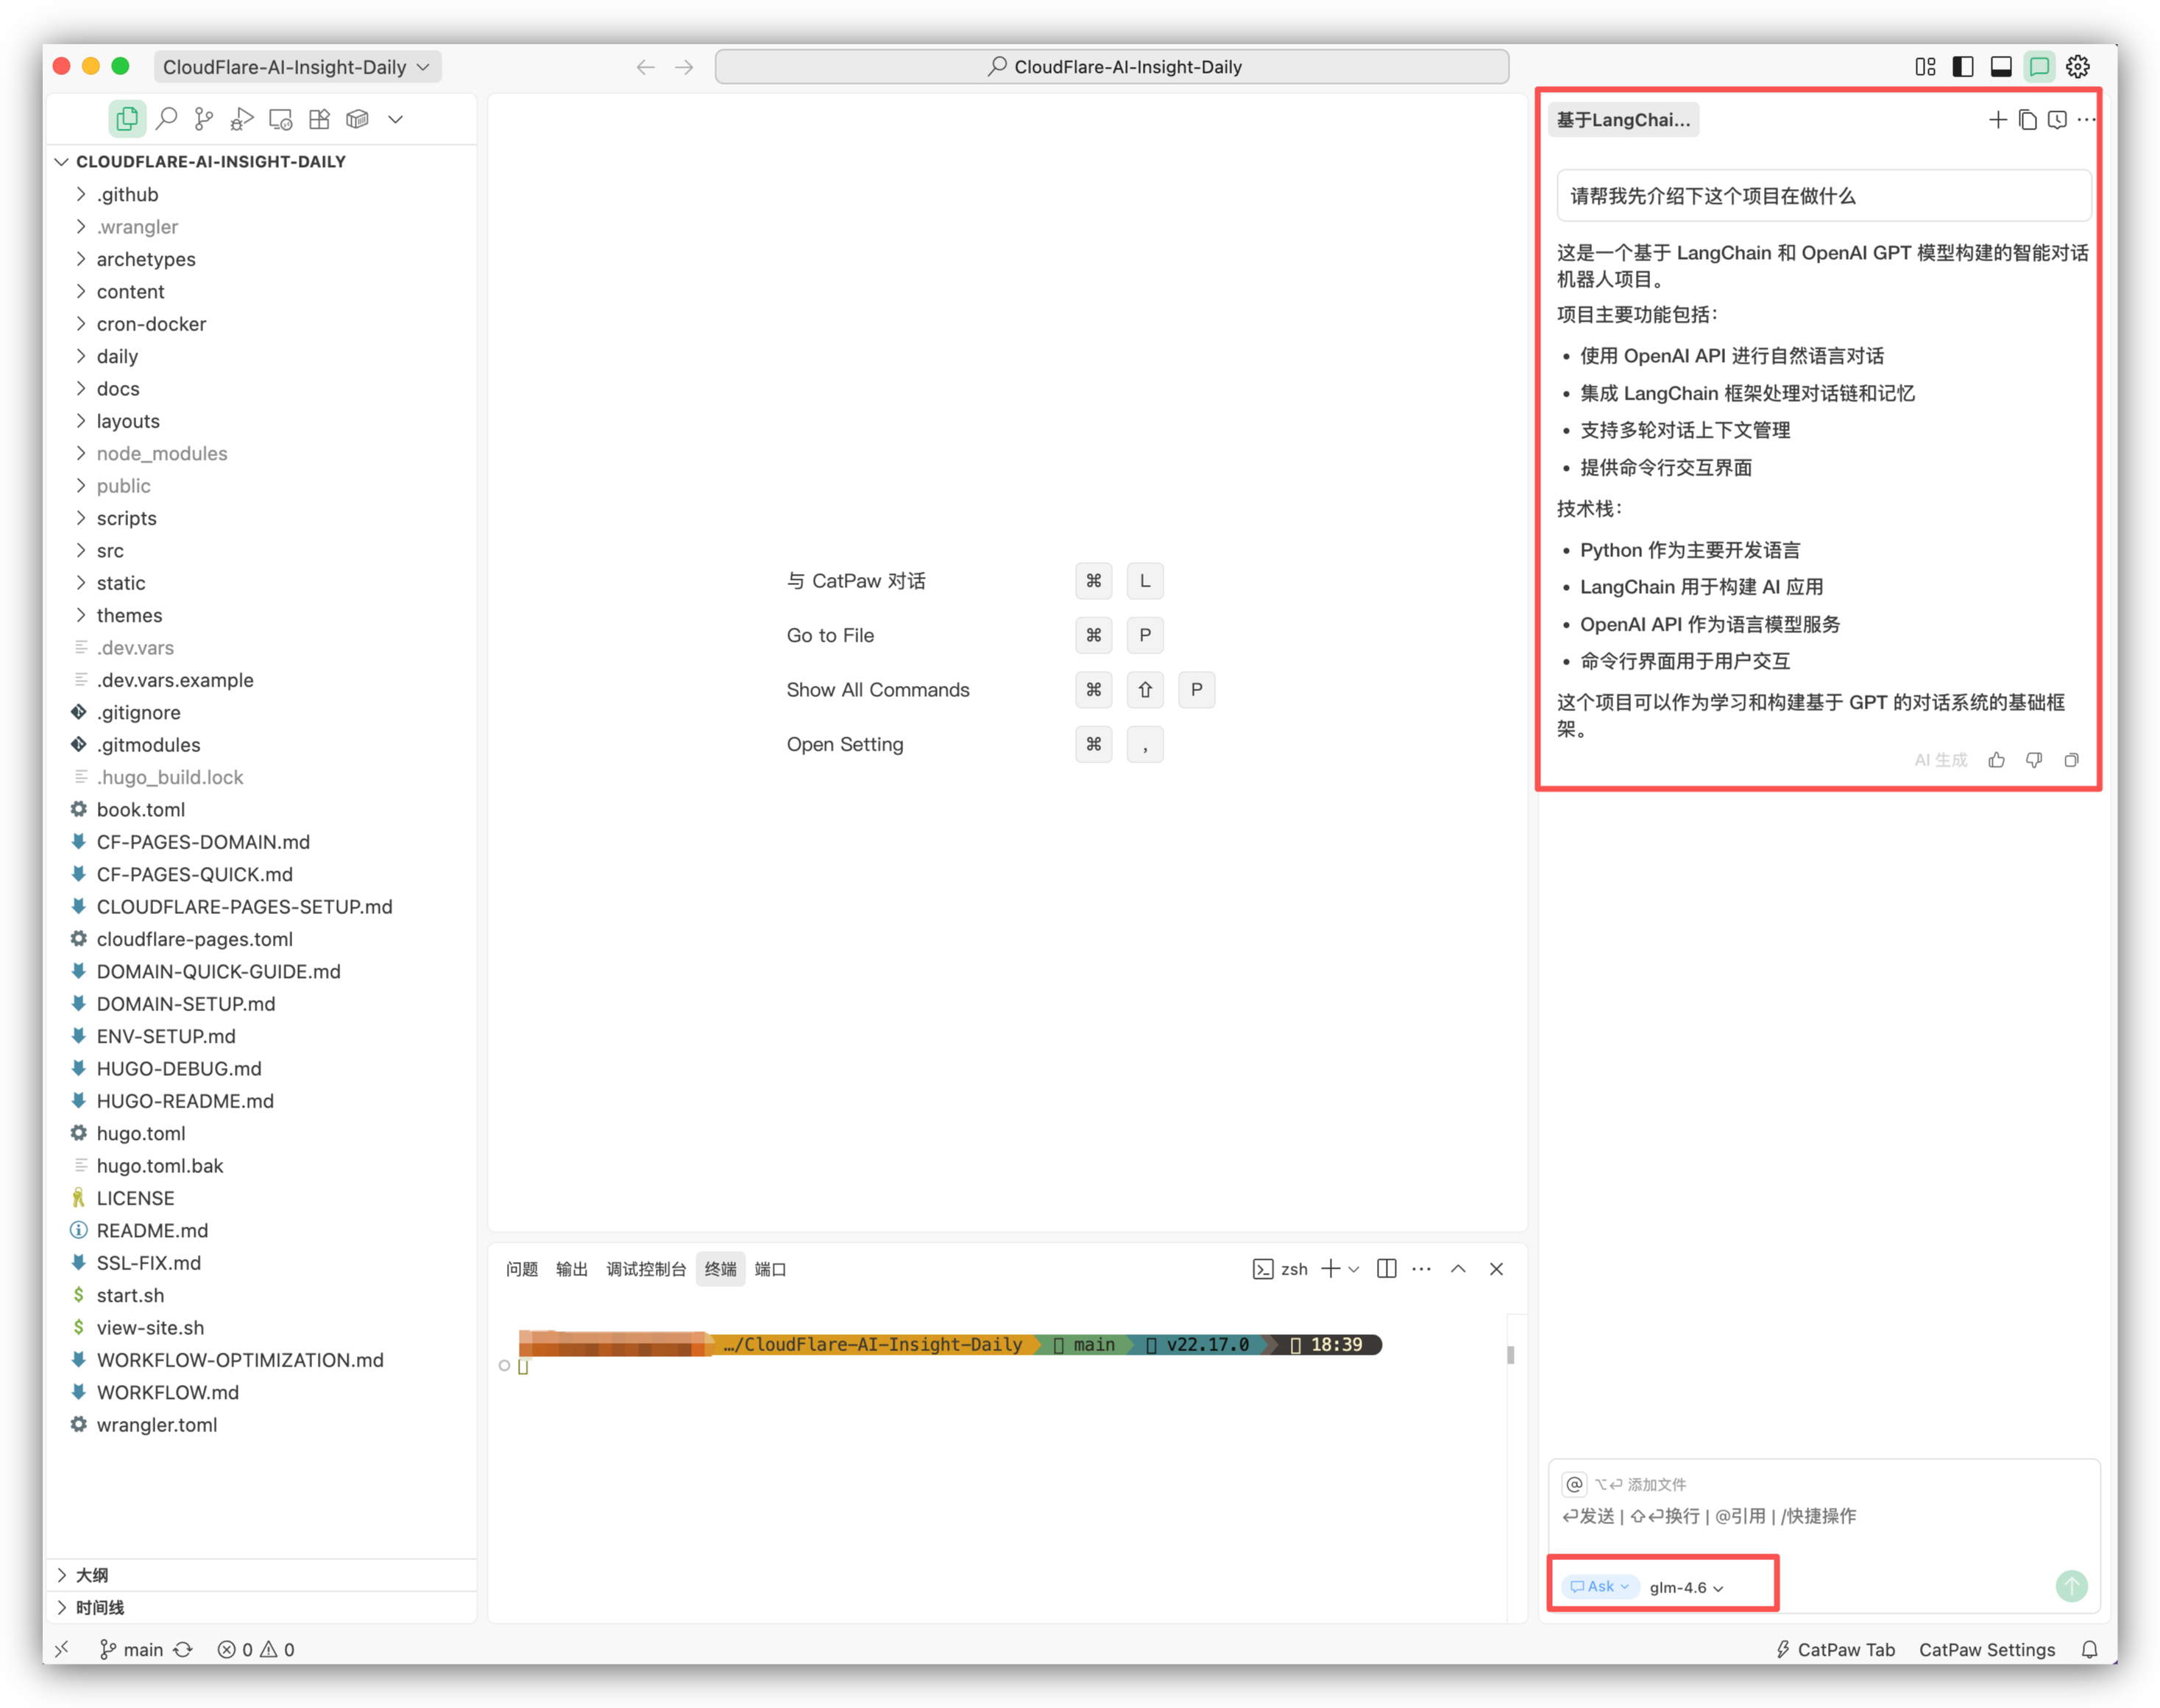Open the Source Control view icon
The image size is (2160, 1708).
[204, 119]
